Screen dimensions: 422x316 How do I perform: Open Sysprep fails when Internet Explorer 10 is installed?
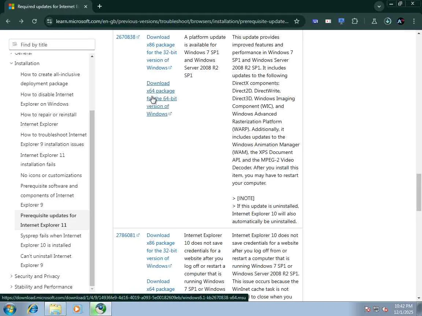tap(51, 241)
